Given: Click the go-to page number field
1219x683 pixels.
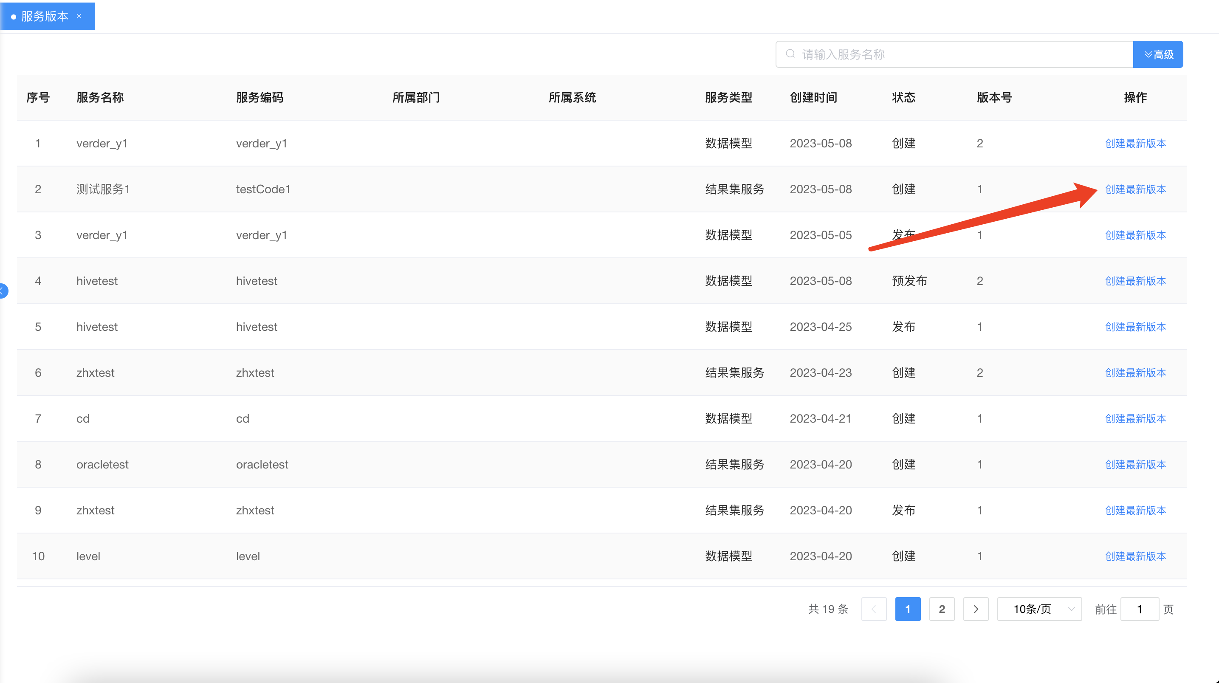Looking at the screenshot, I should [1139, 609].
